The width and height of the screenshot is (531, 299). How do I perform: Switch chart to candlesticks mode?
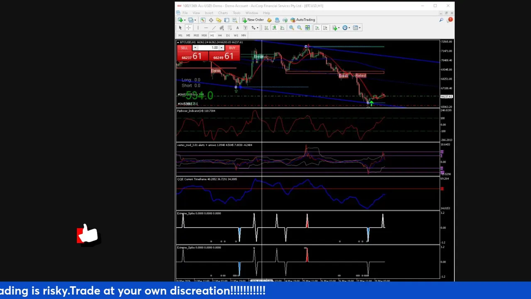tap(274, 28)
